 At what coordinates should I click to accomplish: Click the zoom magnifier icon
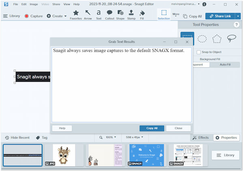[x=101, y=137]
